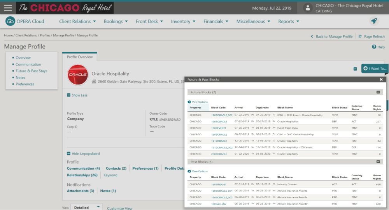Open the Bookings menu
Viewport: 389px width, 210px height.
pyautogui.click(x=116, y=21)
